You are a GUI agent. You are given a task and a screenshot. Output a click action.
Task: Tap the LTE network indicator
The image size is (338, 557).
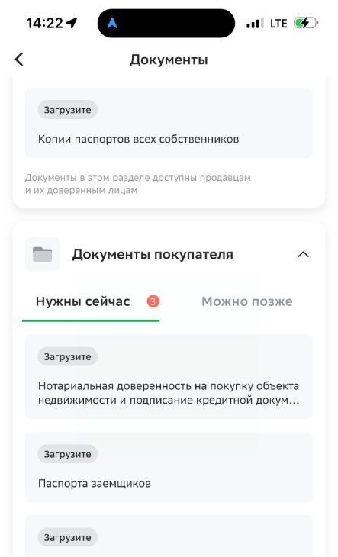278,24
